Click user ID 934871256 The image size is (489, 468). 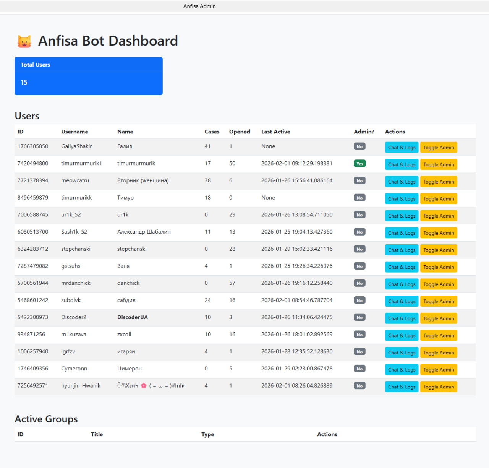31,334
